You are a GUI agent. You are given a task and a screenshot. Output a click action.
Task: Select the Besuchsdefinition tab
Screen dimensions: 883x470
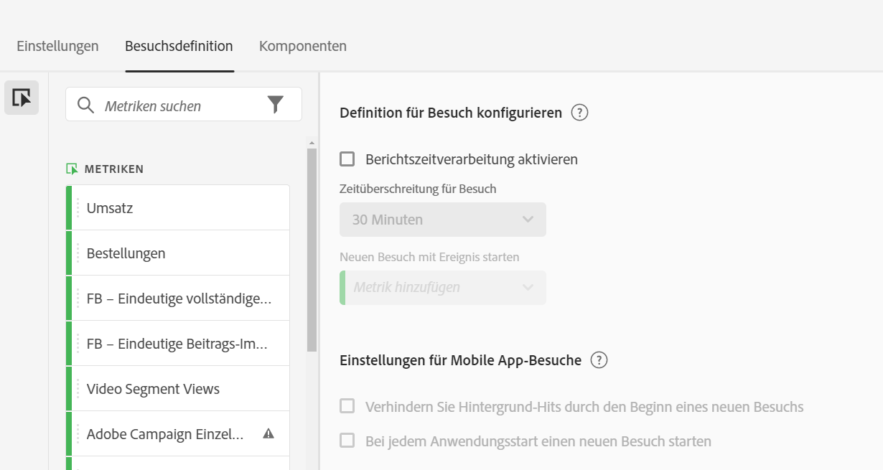coord(179,47)
